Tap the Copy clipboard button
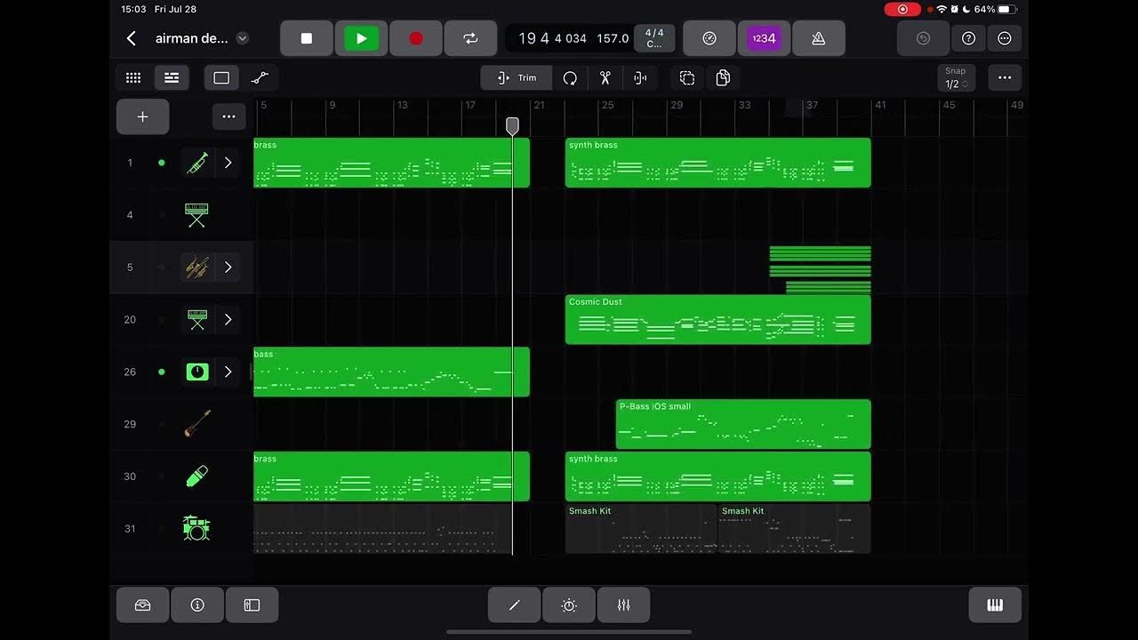1138x640 pixels. [723, 78]
